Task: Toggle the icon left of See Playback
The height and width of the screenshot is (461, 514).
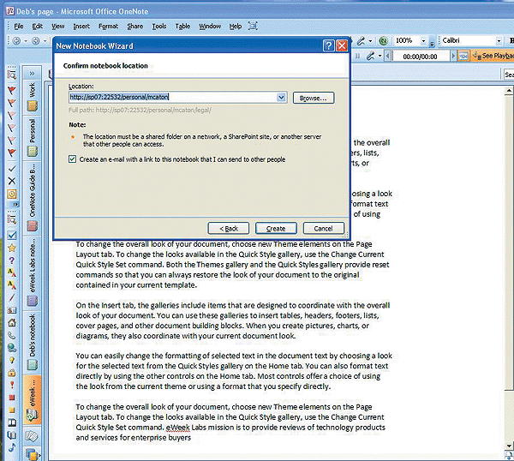Action: pyautogui.click(x=463, y=57)
